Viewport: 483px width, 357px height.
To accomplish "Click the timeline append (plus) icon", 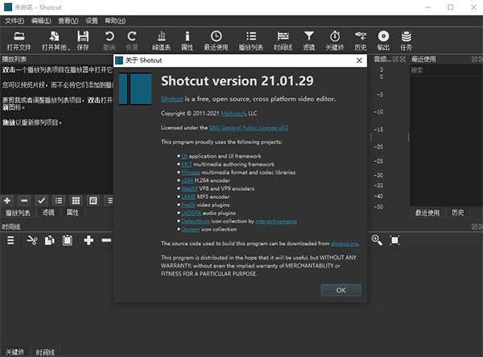I will (x=89, y=240).
